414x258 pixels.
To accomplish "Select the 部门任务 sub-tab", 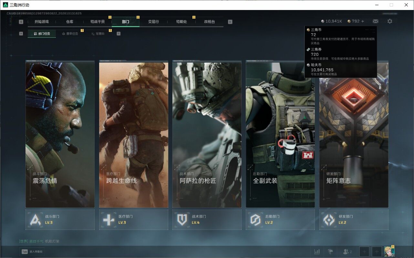I will click(42, 34).
